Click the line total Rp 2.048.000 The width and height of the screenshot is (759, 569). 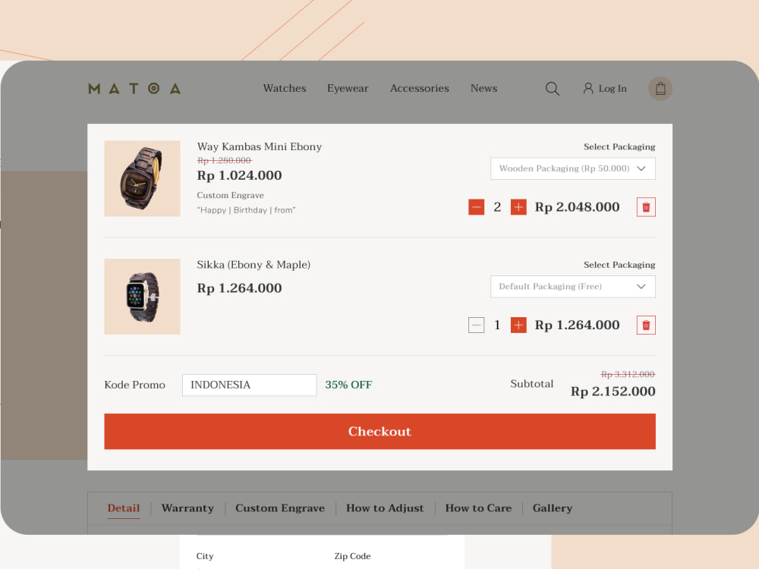[577, 207]
